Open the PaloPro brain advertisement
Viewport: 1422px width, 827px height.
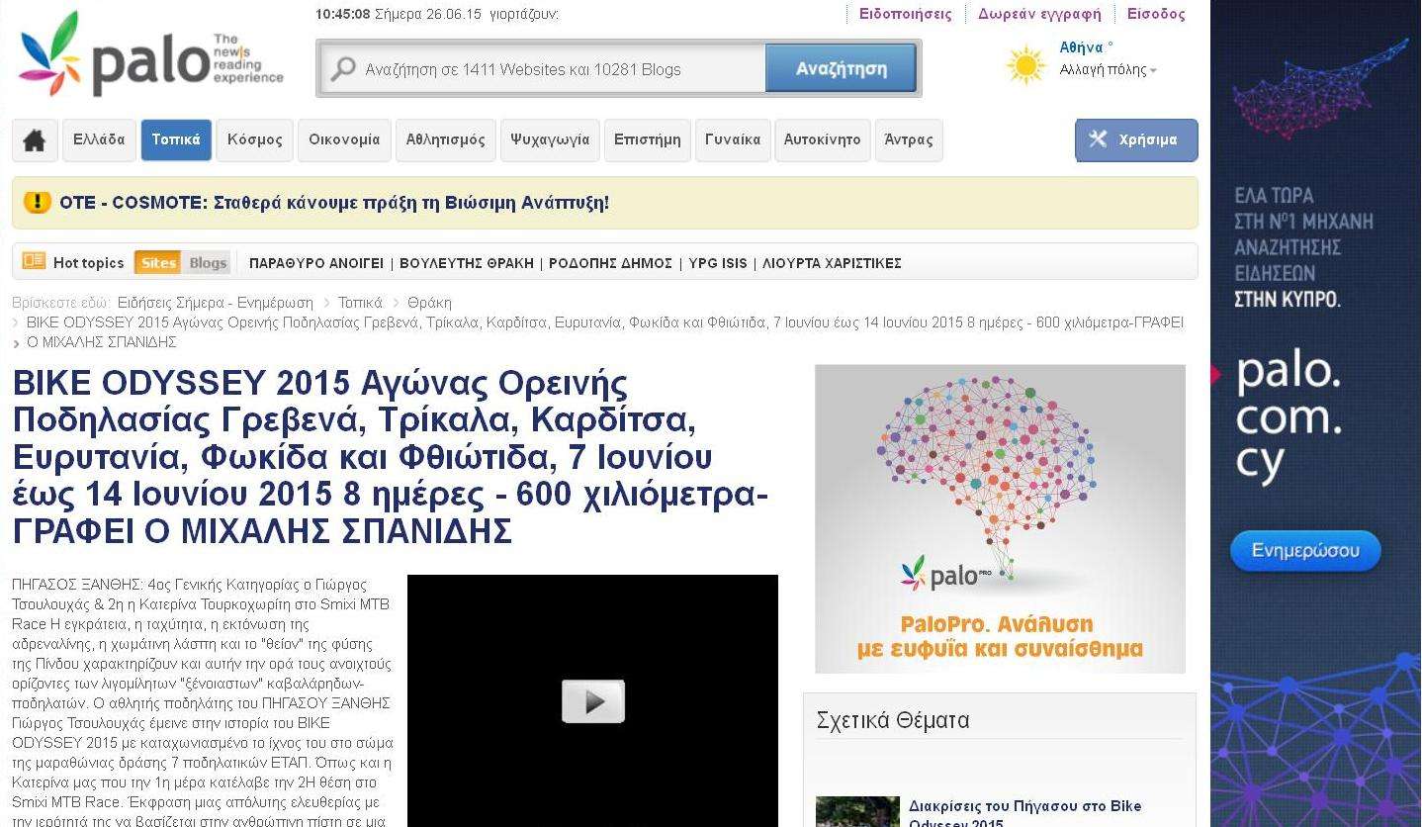point(1000,519)
